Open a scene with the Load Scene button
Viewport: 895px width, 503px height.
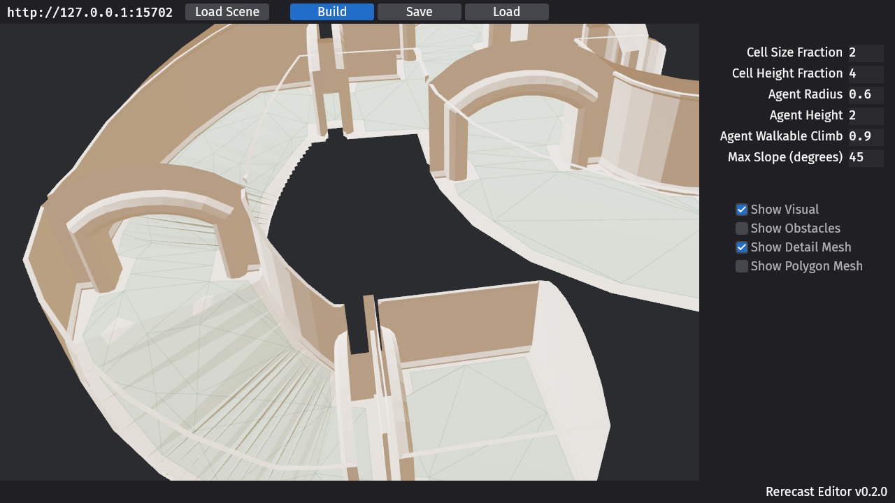tap(227, 11)
